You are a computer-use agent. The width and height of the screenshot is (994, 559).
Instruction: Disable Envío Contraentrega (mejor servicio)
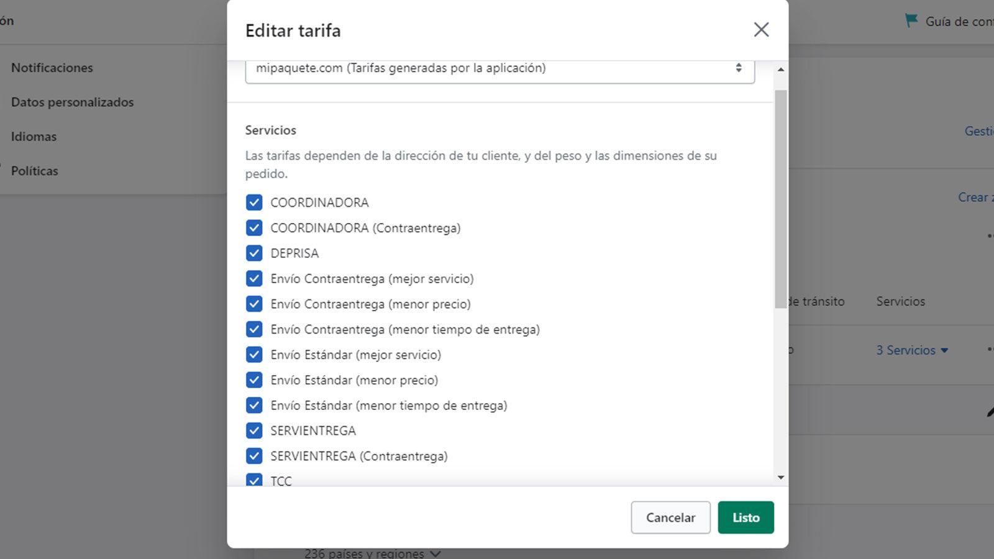coord(255,278)
